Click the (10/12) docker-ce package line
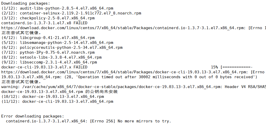 (x=53, y=97)
